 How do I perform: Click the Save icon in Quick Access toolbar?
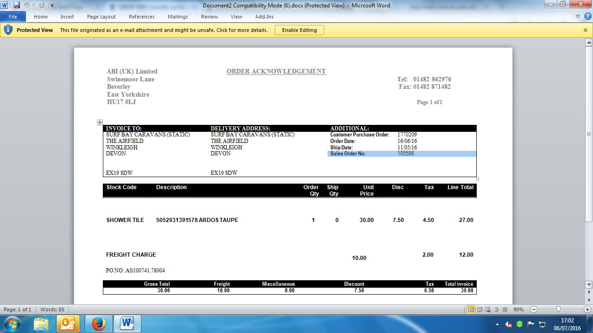coord(17,6)
